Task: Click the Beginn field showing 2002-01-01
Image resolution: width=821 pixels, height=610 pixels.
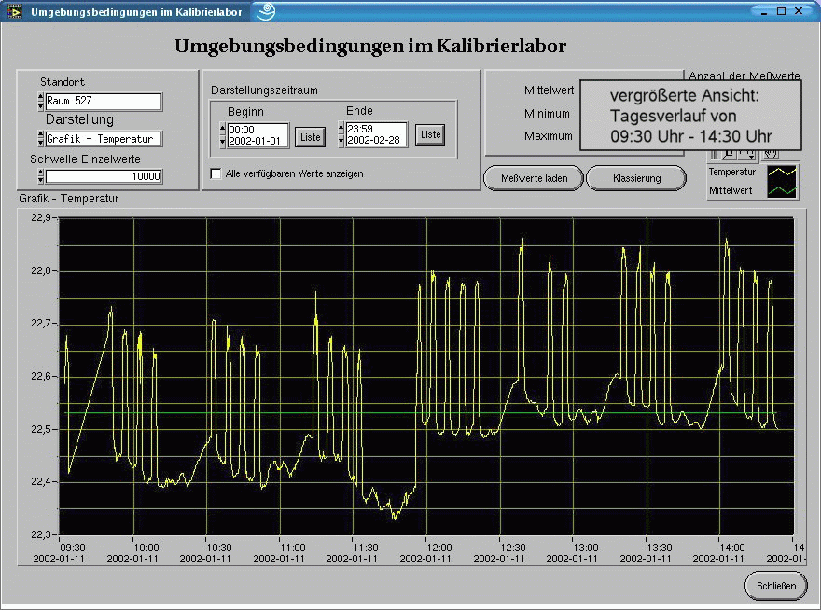Action: (x=257, y=135)
